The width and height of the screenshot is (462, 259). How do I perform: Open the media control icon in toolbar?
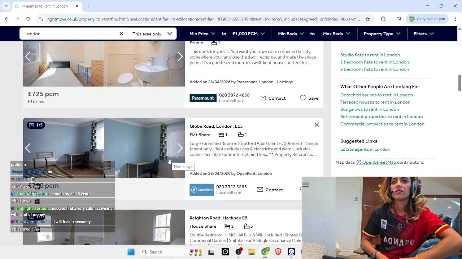click(x=399, y=19)
